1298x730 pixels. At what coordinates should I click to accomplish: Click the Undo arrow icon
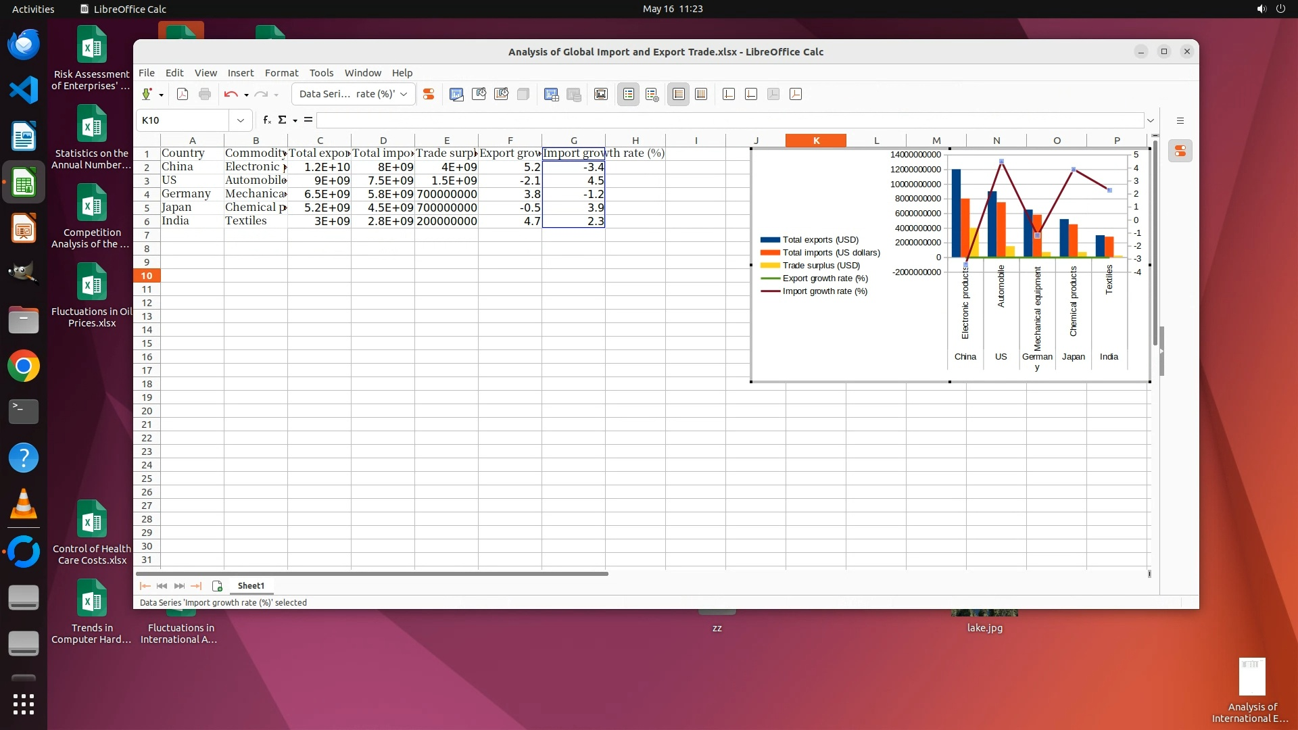(x=231, y=95)
